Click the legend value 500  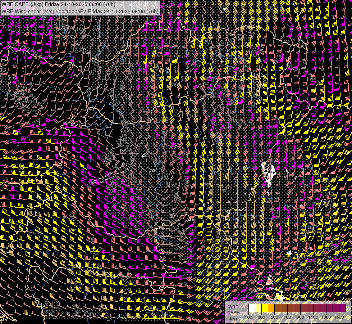coord(274,317)
